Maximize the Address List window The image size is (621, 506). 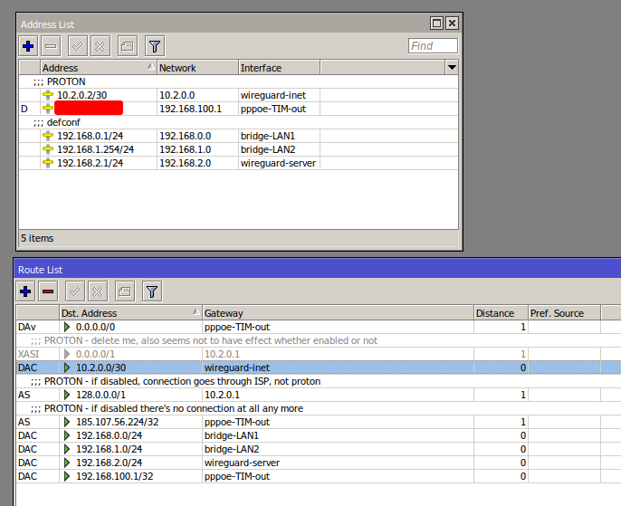point(437,24)
